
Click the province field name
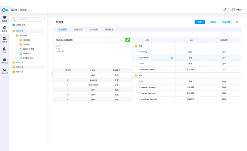(x=144, y=58)
